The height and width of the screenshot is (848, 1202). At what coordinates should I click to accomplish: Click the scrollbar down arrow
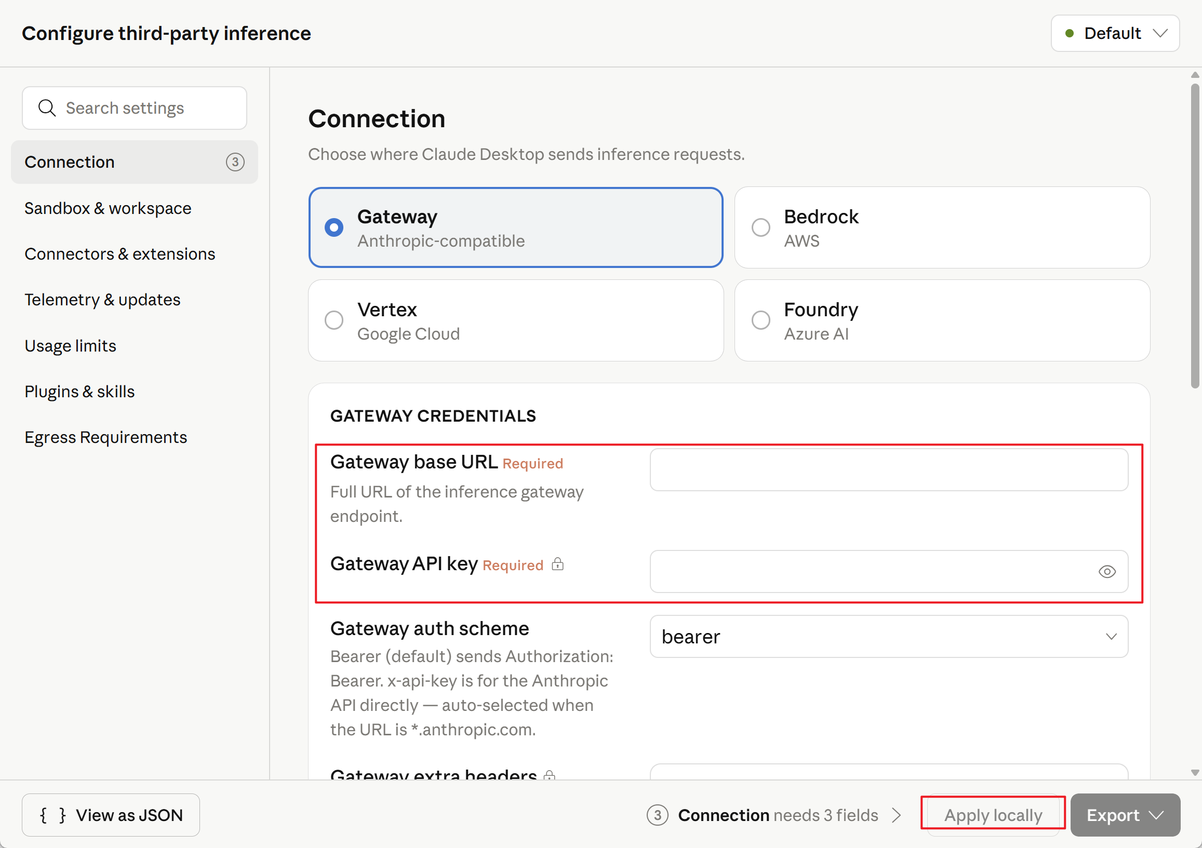1195,773
